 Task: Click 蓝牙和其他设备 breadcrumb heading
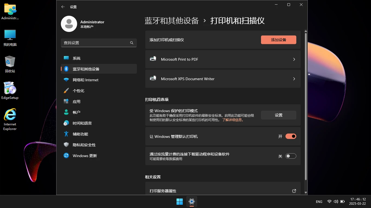[172, 21]
